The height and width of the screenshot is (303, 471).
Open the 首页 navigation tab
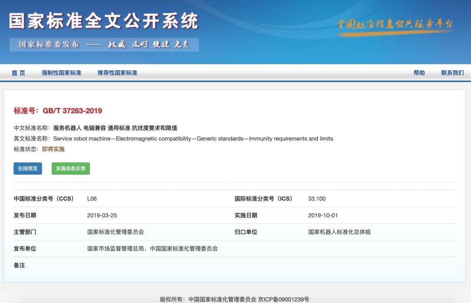(x=18, y=73)
